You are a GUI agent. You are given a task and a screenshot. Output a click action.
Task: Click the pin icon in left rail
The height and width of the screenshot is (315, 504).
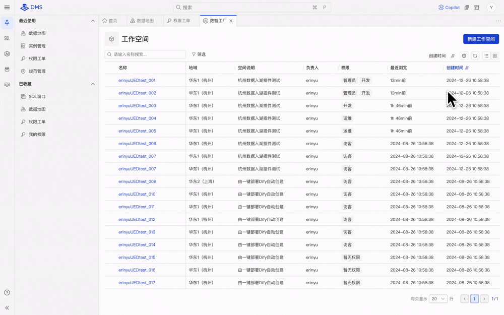click(x=7, y=23)
